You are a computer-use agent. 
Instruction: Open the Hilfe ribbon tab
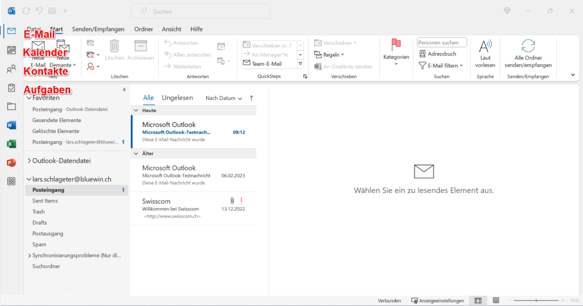(x=196, y=29)
